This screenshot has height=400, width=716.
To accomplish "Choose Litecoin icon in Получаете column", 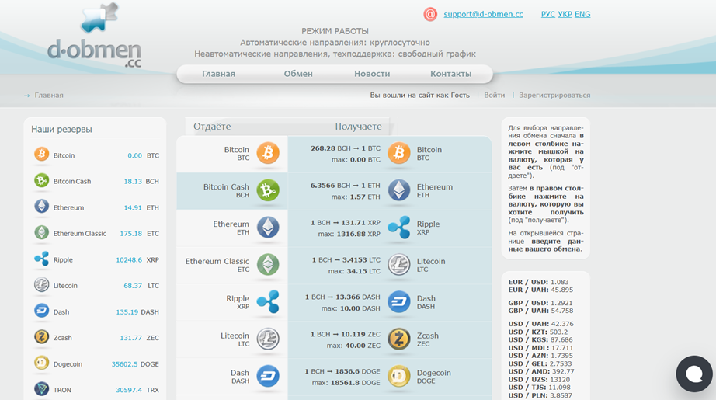I will [399, 264].
